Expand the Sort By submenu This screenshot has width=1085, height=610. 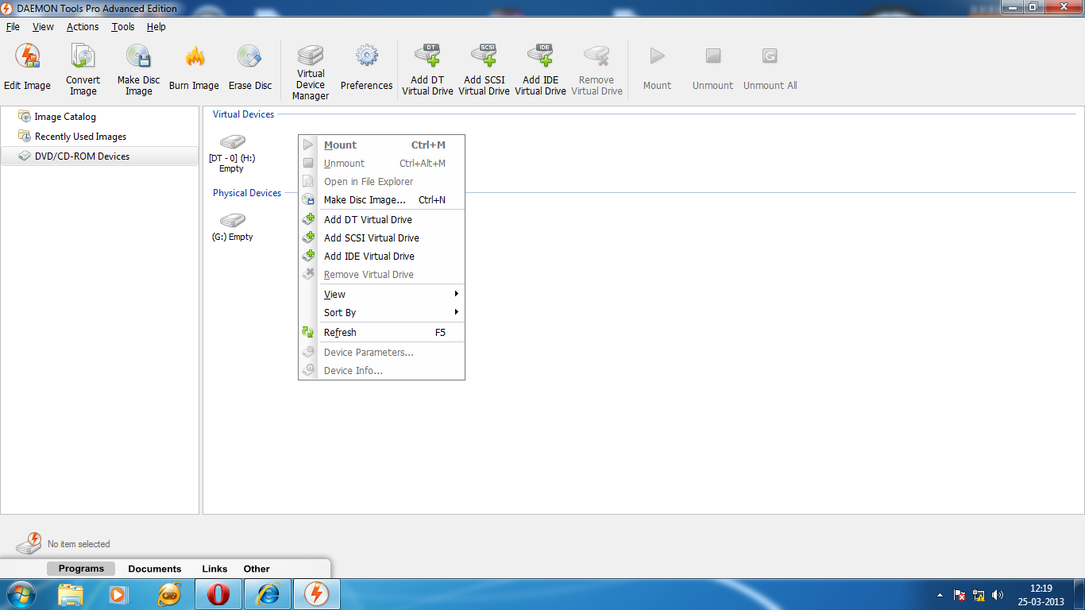coord(381,312)
